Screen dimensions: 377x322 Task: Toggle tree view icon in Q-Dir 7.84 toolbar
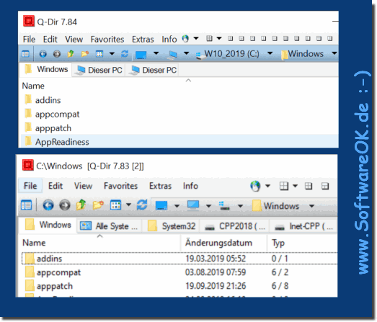pyautogui.click(x=25, y=54)
